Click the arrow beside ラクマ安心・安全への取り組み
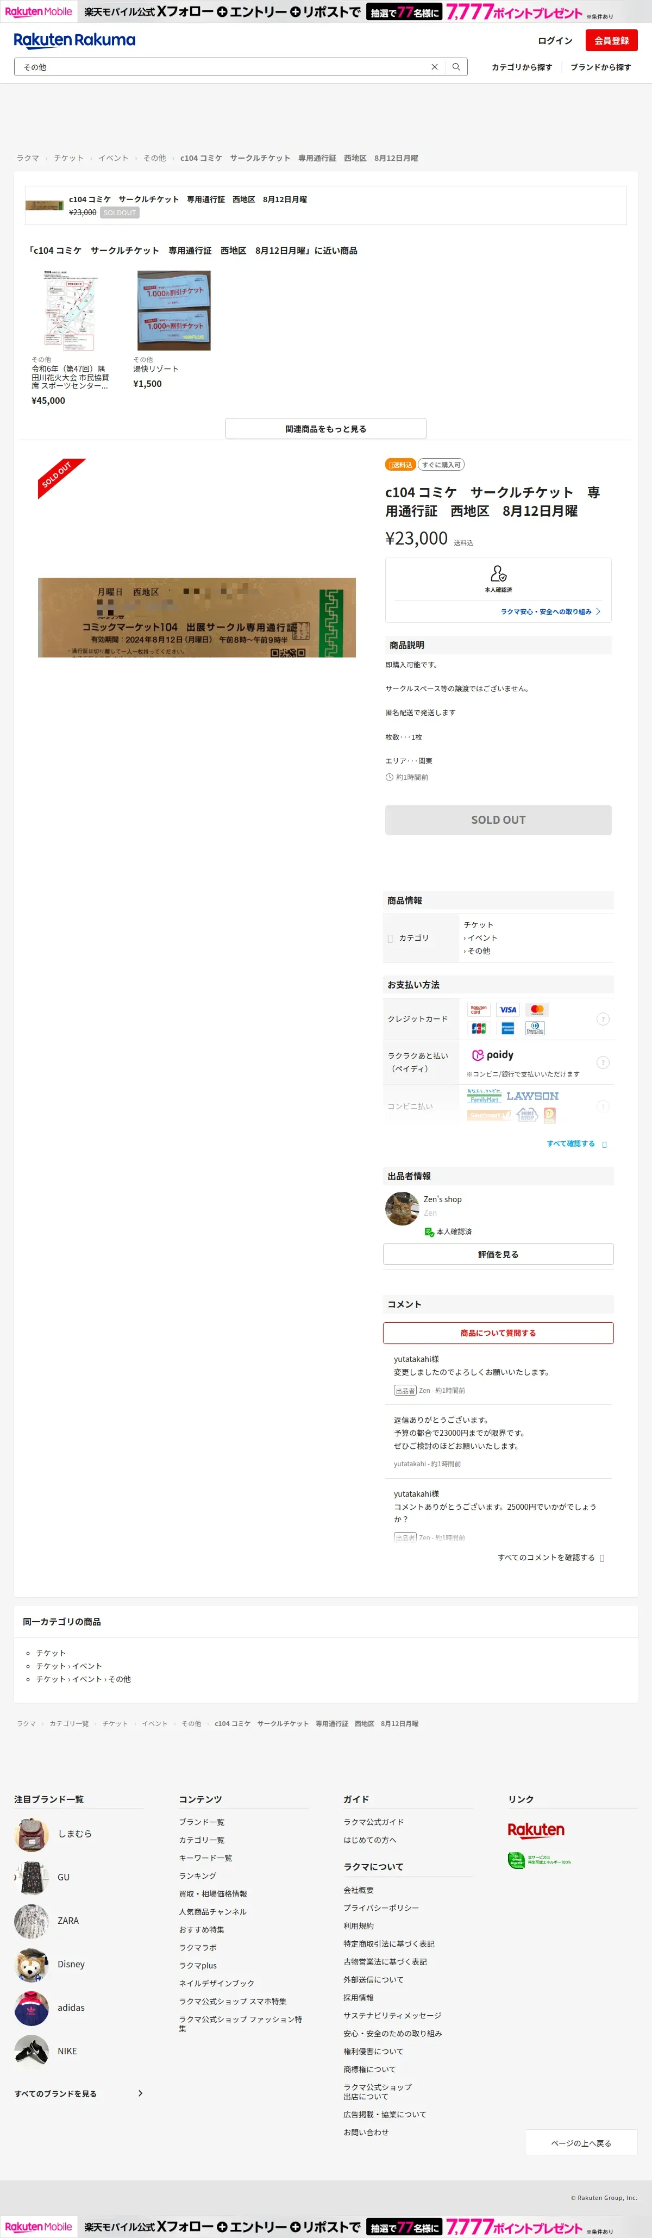 [x=598, y=611]
